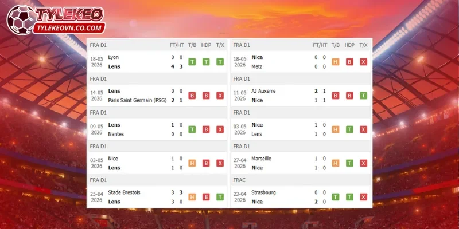Click green HDP badge in Marseille vs Nice row
Image resolution: width=459 pixels, height=229 pixels.
(x=349, y=163)
